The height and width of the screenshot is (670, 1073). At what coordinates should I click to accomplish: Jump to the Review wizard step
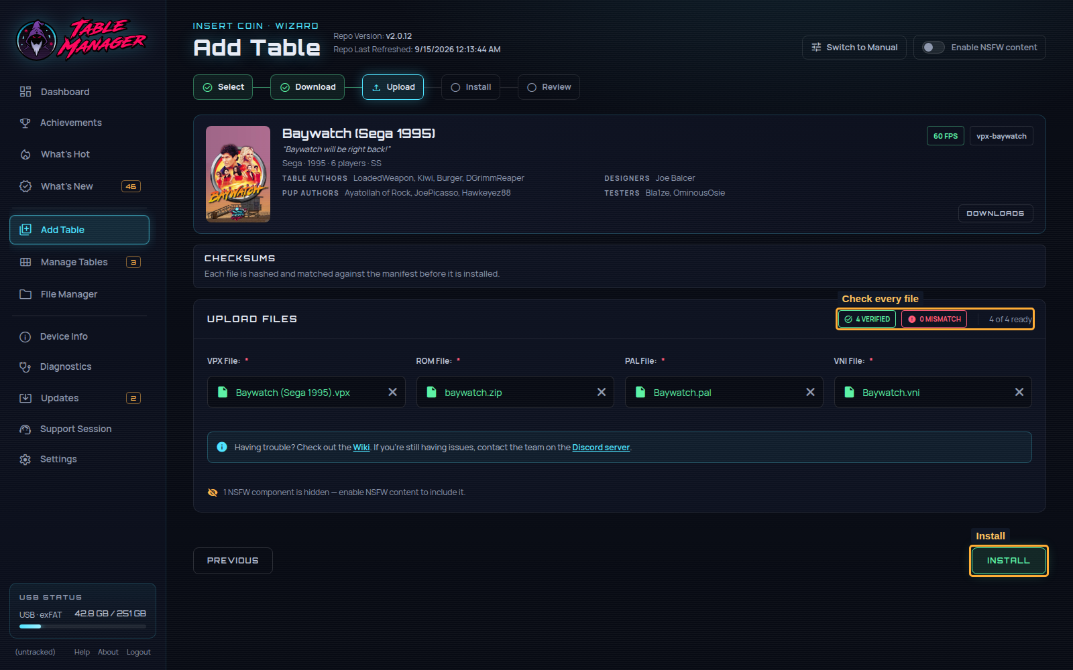(549, 87)
